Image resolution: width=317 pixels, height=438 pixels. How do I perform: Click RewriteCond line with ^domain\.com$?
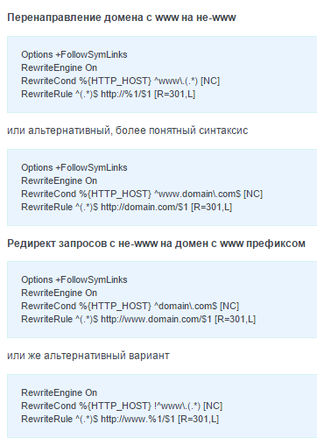click(x=130, y=306)
